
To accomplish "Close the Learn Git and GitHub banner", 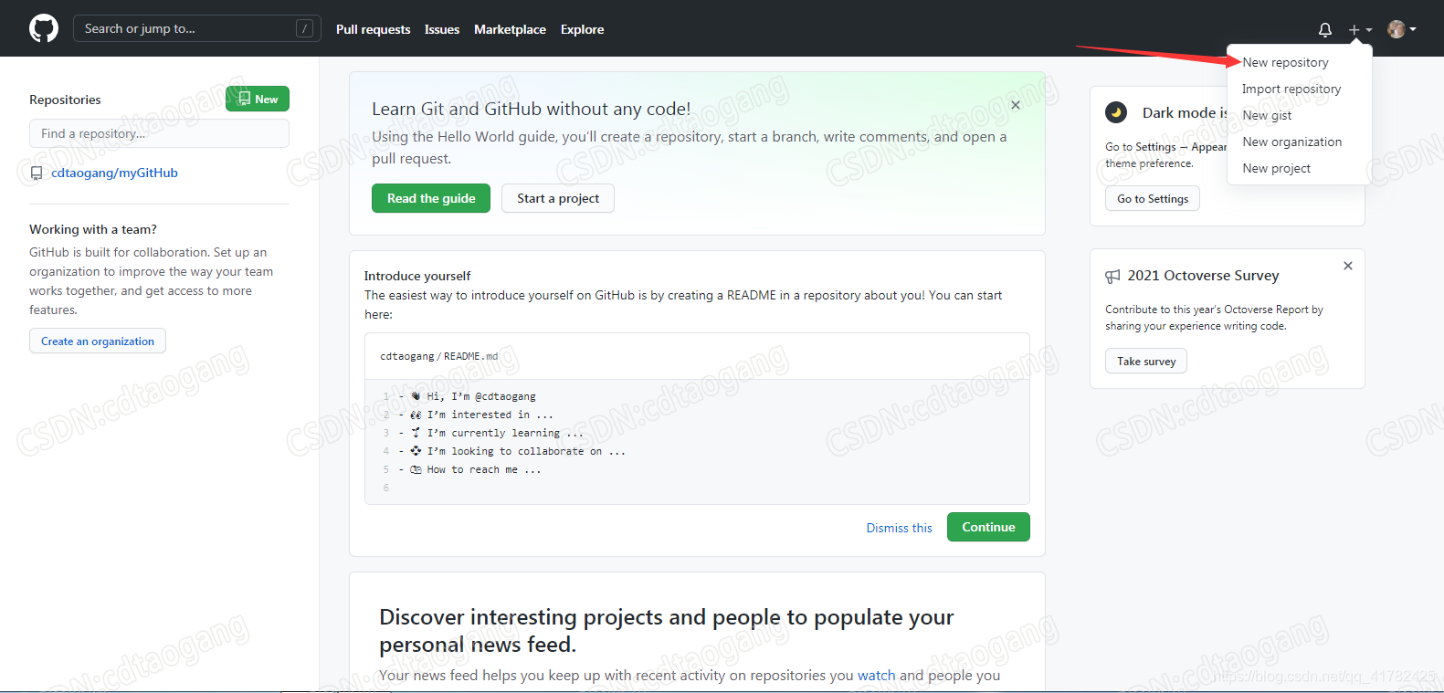I will (x=1016, y=105).
